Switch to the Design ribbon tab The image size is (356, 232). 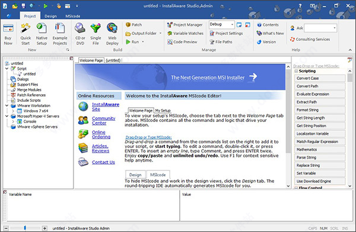(50, 16)
